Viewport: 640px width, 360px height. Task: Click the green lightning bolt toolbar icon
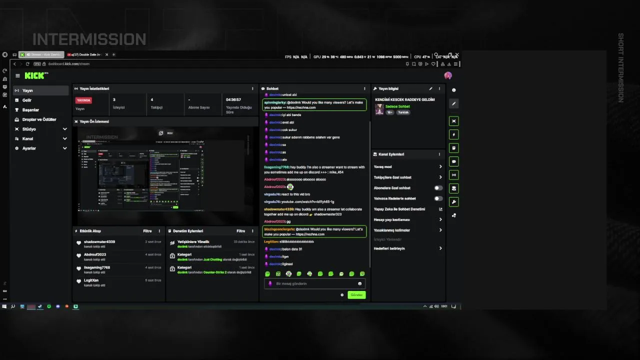click(454, 134)
